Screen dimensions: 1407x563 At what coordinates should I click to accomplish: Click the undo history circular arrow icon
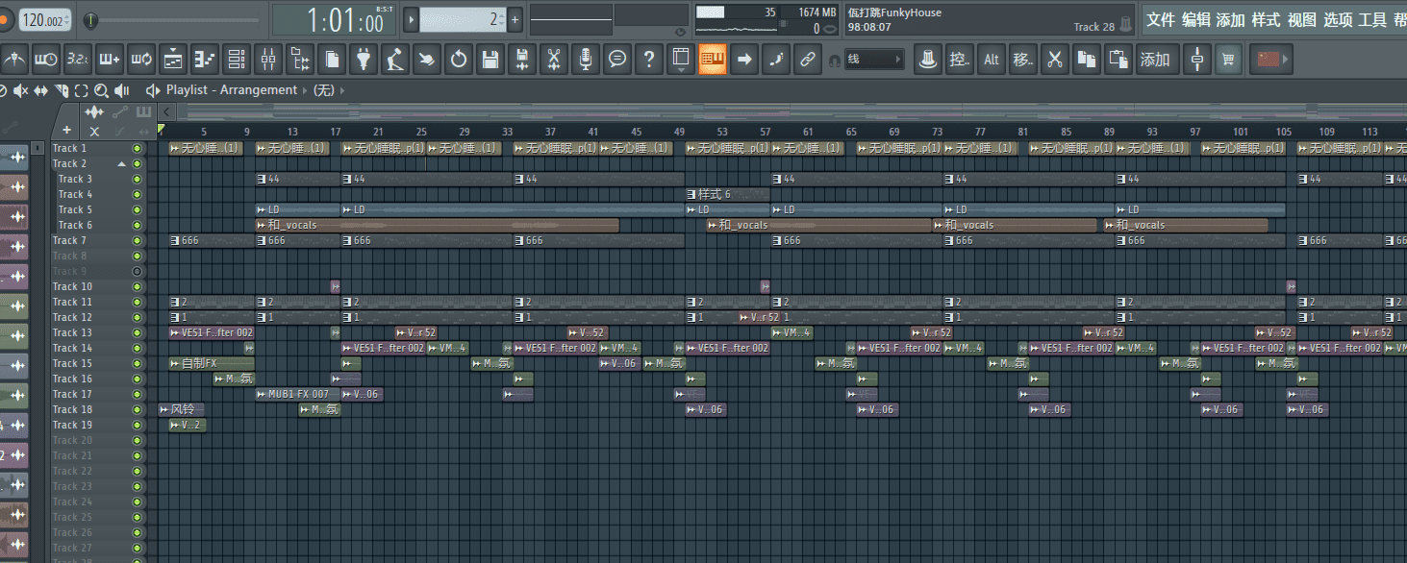[459, 60]
